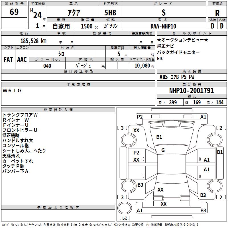
Task: Click the grade value S
Action: (x=164, y=13)
